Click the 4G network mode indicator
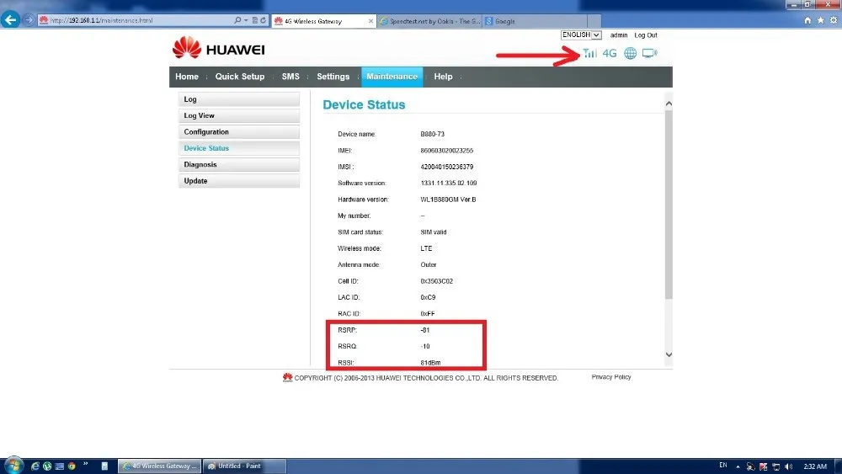Screen dimensions: 842x474 (x=610, y=53)
